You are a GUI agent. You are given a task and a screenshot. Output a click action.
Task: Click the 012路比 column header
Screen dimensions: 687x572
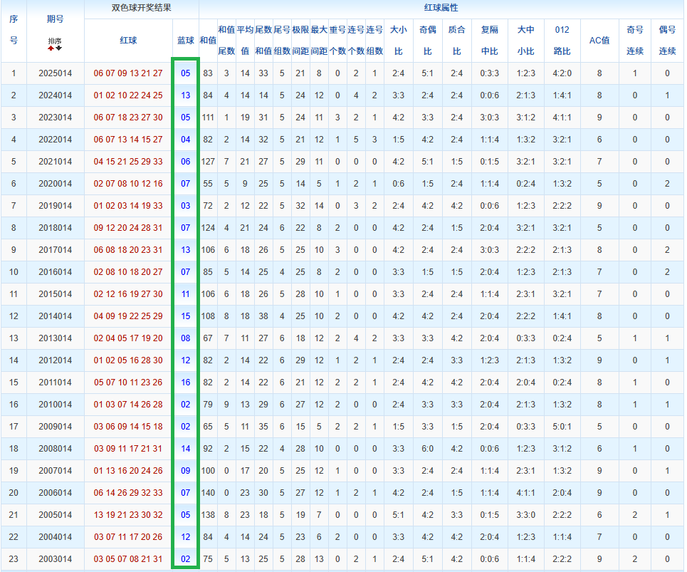(x=562, y=41)
